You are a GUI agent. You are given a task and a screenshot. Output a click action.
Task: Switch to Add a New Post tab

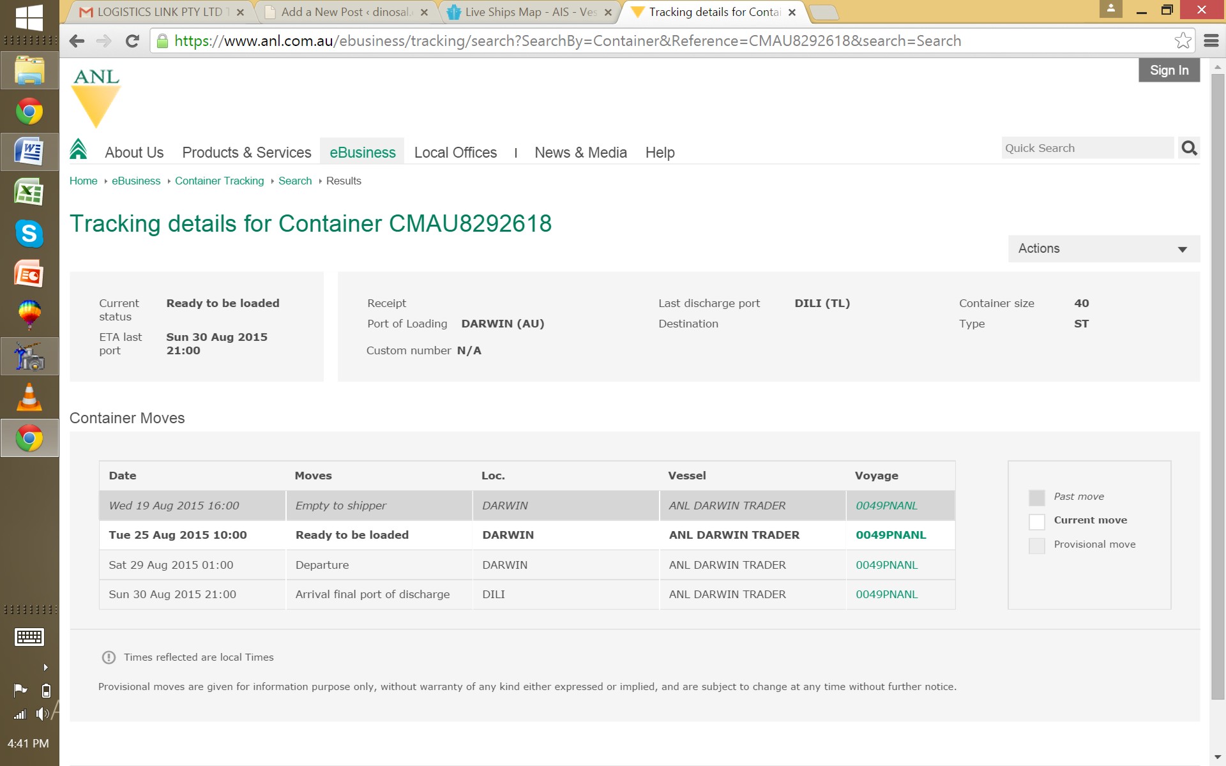[345, 12]
